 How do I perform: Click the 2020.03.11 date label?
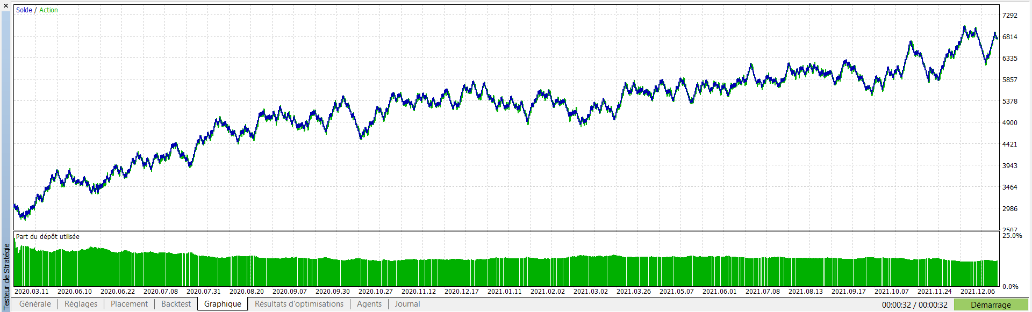tap(32, 292)
